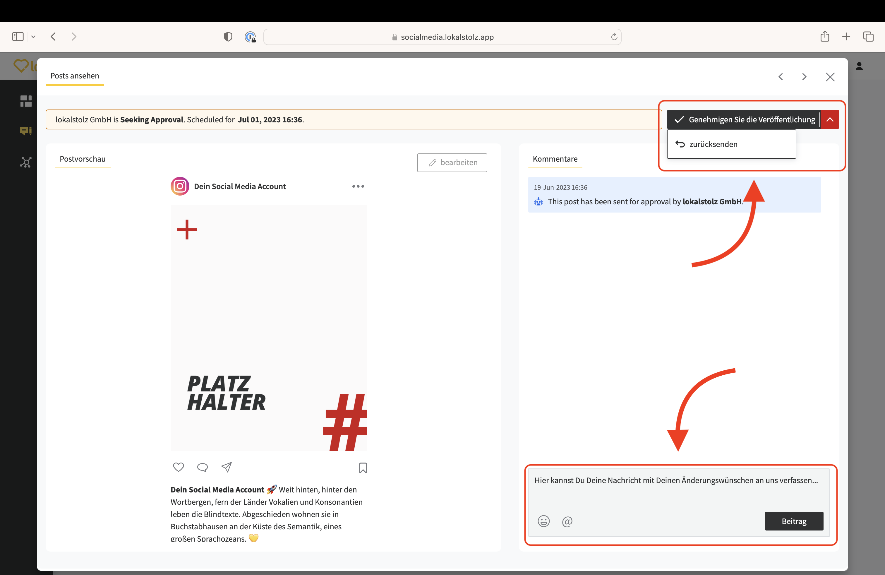885x575 pixels.
Task: Open the dashboard grid icon in sidebar
Action: (26, 101)
